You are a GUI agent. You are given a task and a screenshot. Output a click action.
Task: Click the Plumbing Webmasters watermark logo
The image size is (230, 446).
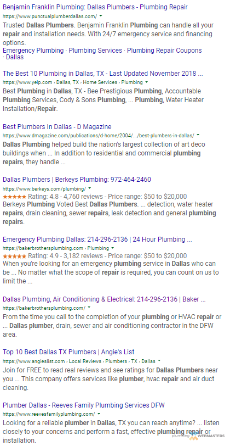(x=198, y=435)
